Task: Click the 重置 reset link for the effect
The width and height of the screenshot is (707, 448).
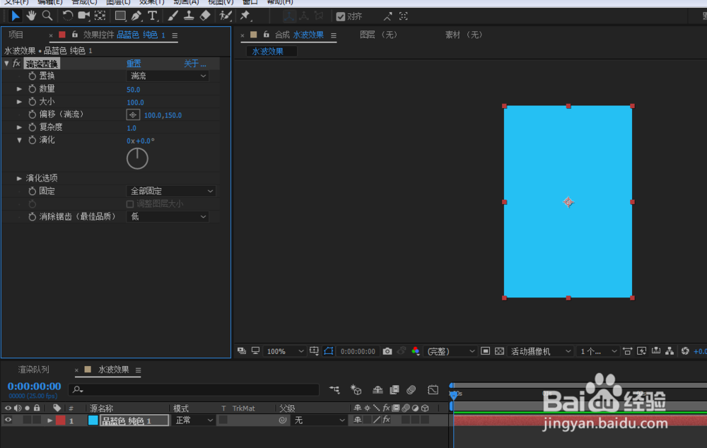Action: pyautogui.click(x=134, y=64)
